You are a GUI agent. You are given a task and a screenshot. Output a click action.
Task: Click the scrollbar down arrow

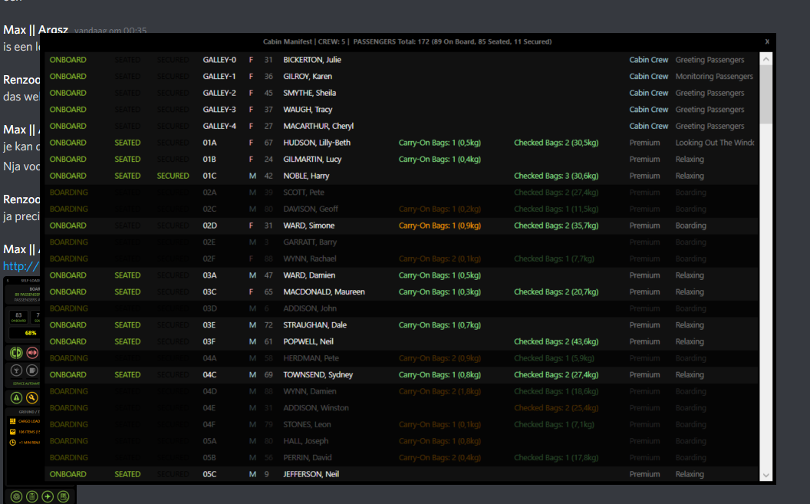pos(766,475)
